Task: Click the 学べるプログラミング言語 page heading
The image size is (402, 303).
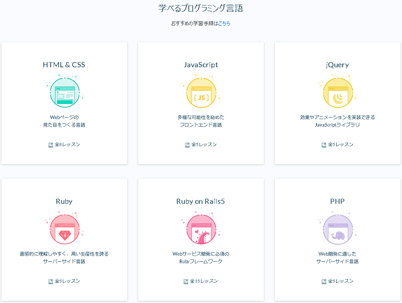Action: (200, 8)
